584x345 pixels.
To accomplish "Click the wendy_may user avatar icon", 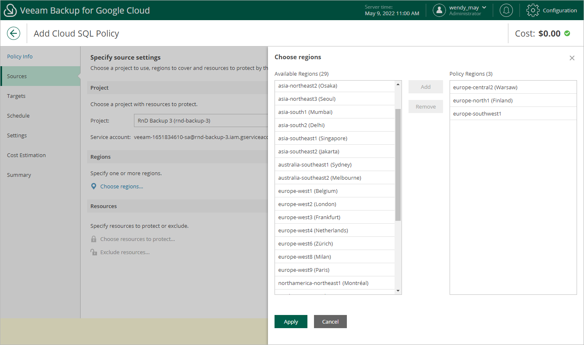I will 439,10.
